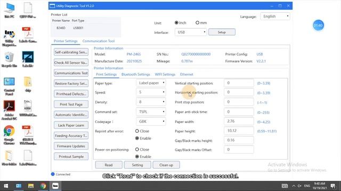341x191 pixels.
Task: Launch Google Chrome from the desktop
Action: coord(10,134)
